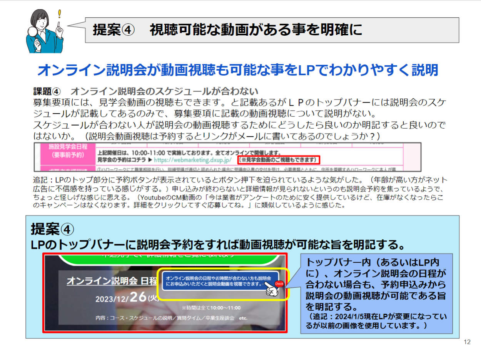The width and height of the screenshot is (481, 361).
Task: Click the blue headline about オンライン説明会
Action: [237, 70]
